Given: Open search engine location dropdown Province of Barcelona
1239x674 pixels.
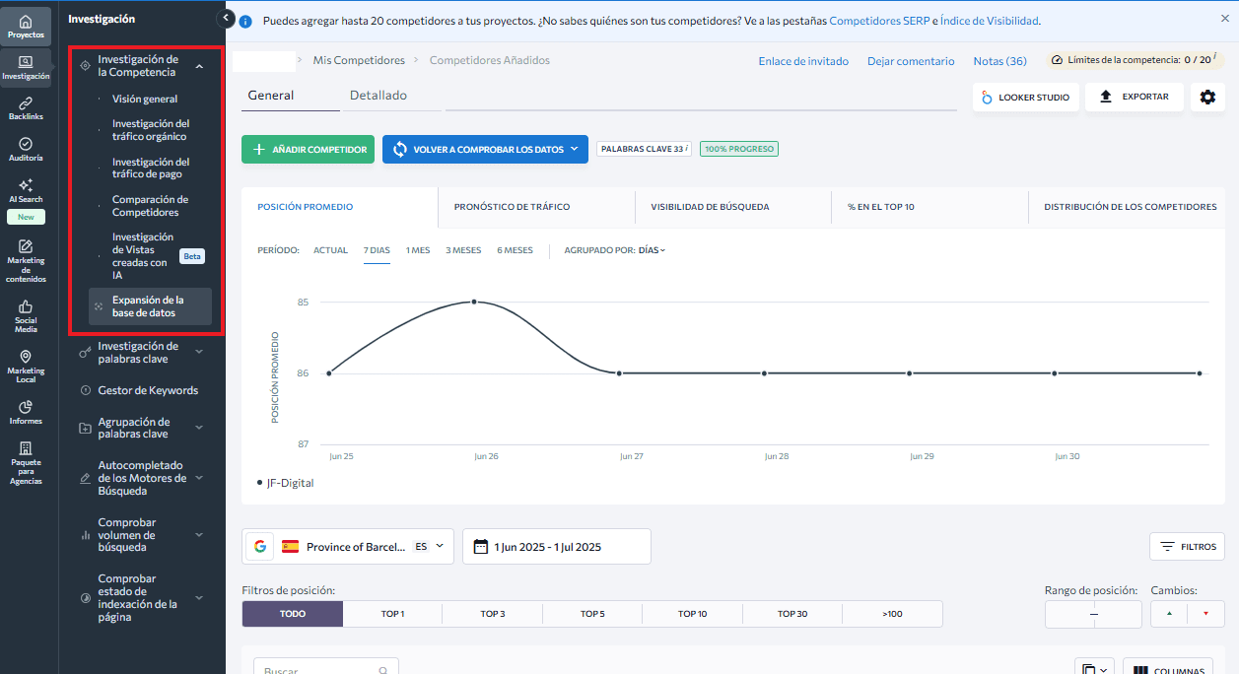Looking at the screenshot, I should pyautogui.click(x=348, y=546).
